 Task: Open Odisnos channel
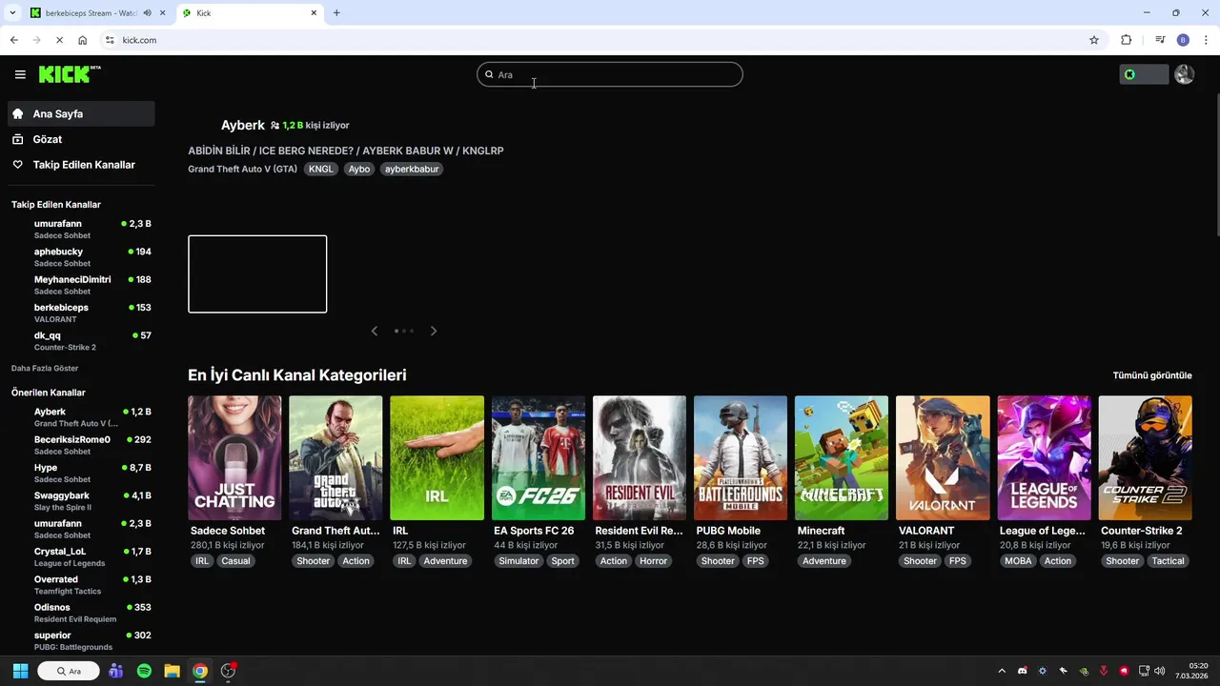(81, 613)
